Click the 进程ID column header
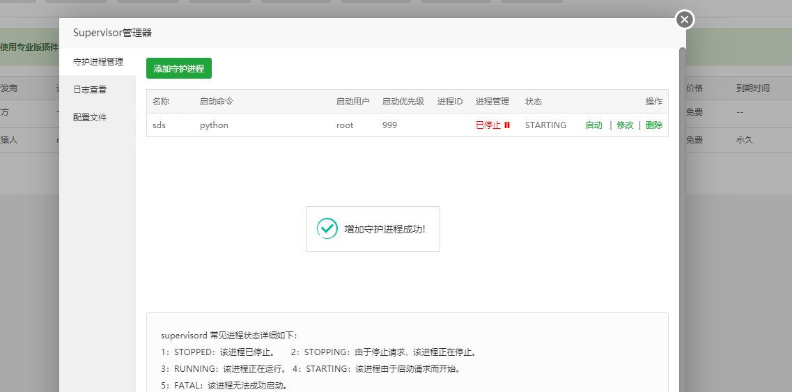 (450, 102)
